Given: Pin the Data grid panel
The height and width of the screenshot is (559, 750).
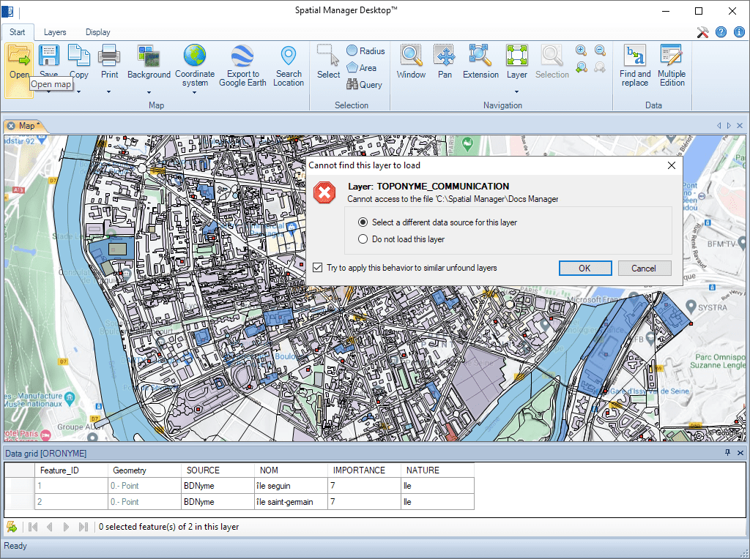Looking at the screenshot, I should click(x=727, y=452).
